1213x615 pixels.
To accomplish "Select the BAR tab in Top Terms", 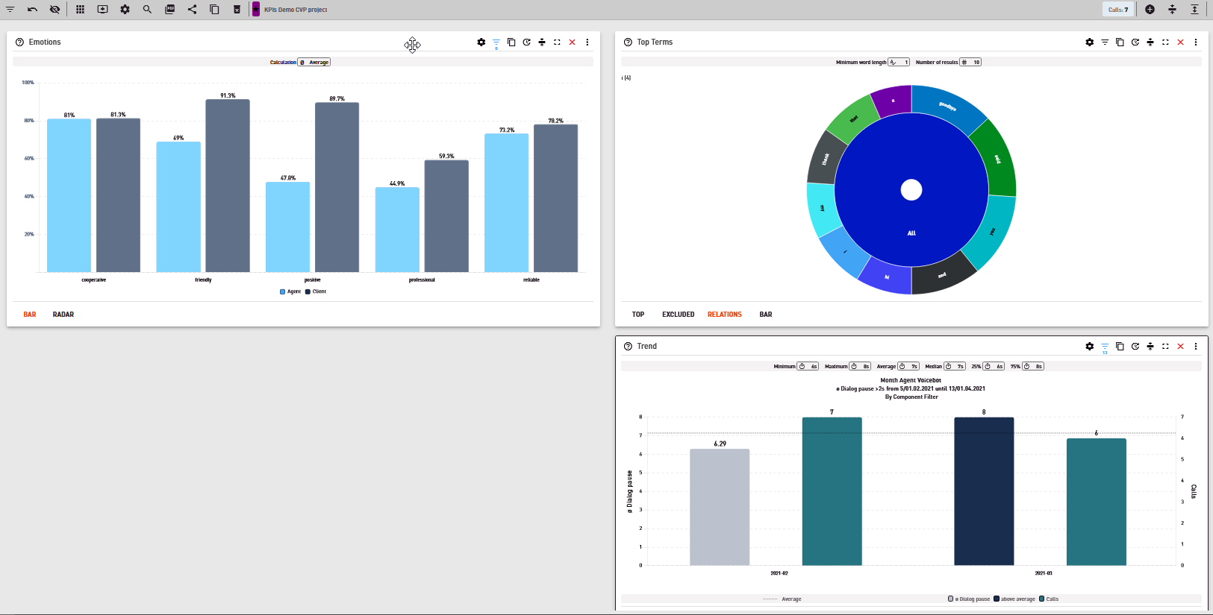I will [x=766, y=315].
